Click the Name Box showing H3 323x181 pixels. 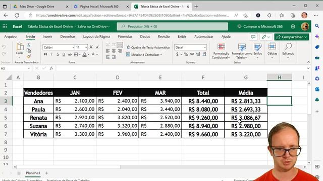click(x=15, y=68)
